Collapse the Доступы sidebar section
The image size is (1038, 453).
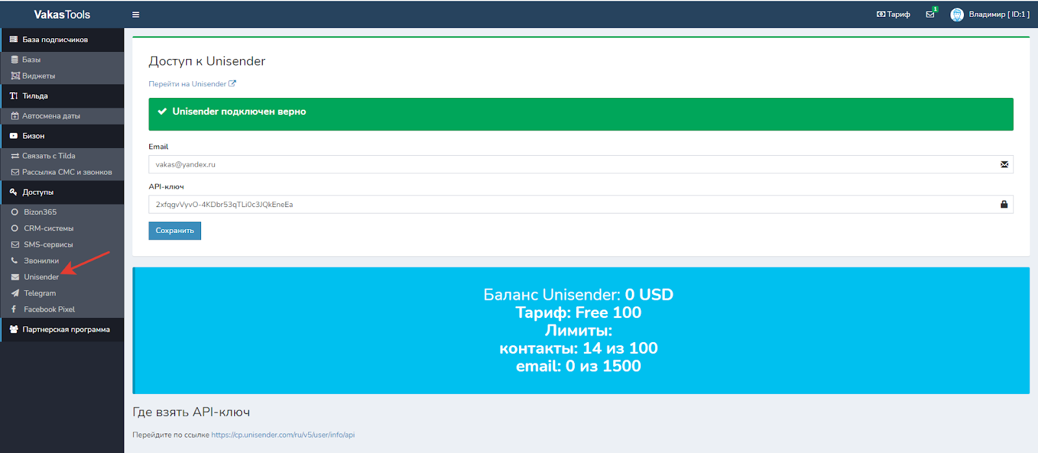point(38,192)
